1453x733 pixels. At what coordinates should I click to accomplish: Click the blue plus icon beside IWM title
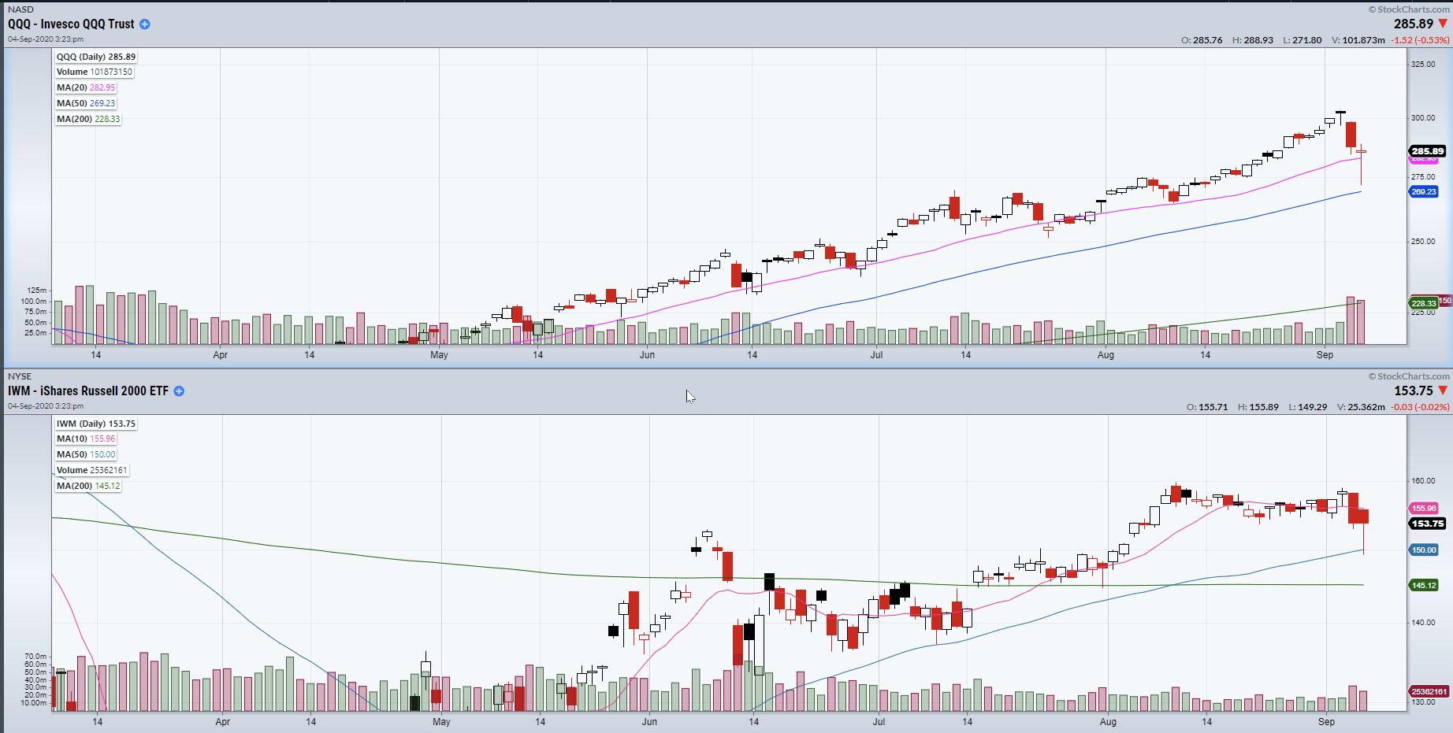(179, 391)
